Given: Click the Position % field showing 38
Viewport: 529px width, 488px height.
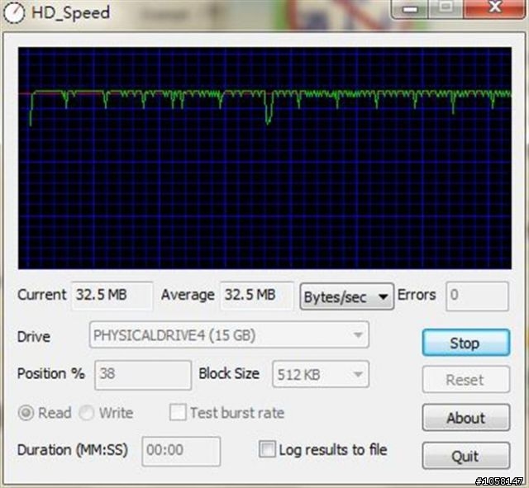Looking at the screenshot, I should pyautogui.click(x=143, y=375).
